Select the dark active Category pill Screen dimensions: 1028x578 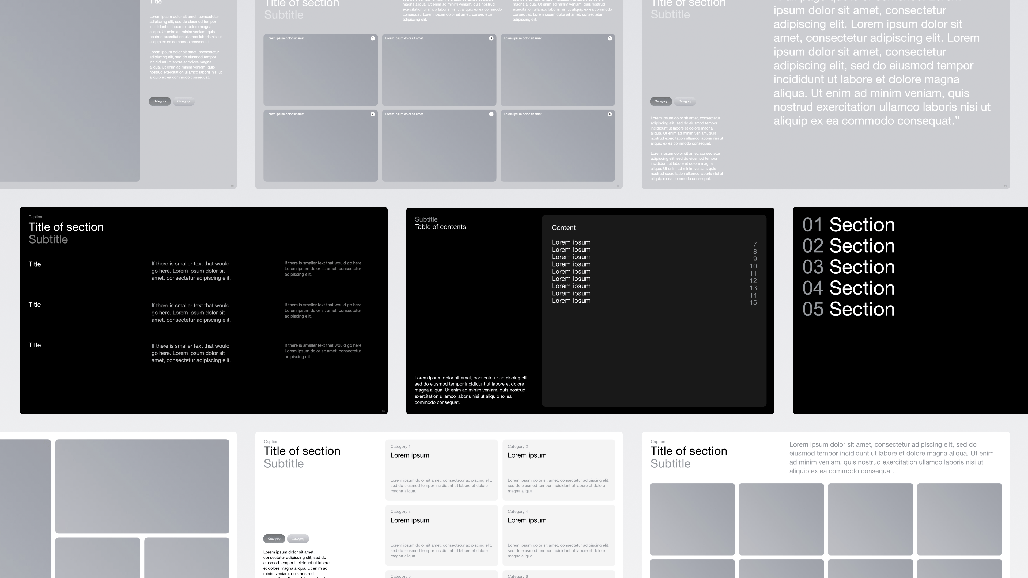(x=160, y=101)
